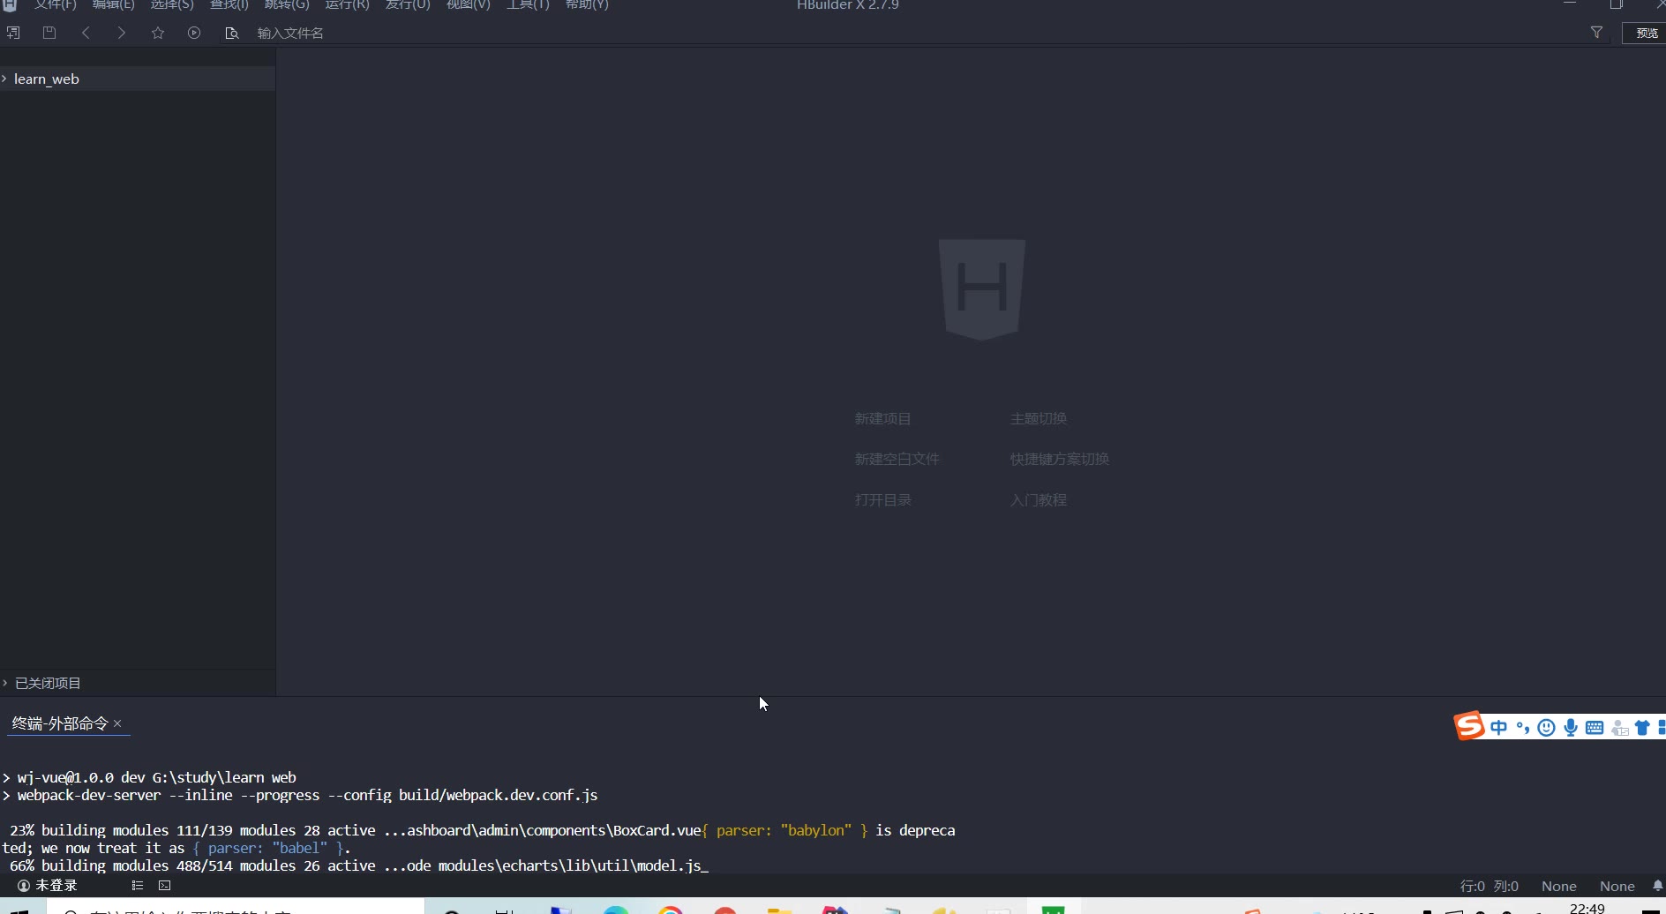Expand the learn_web project chevron
The image size is (1666, 914).
[4, 79]
